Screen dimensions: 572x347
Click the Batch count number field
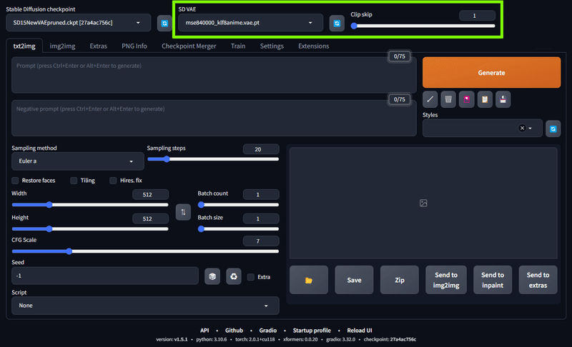pos(261,195)
